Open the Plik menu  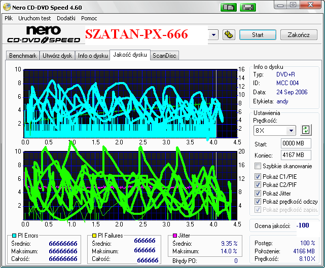tap(9, 18)
